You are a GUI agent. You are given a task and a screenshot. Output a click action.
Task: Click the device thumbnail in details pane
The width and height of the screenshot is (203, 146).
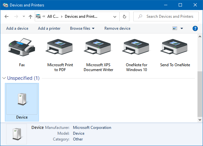click(17, 134)
